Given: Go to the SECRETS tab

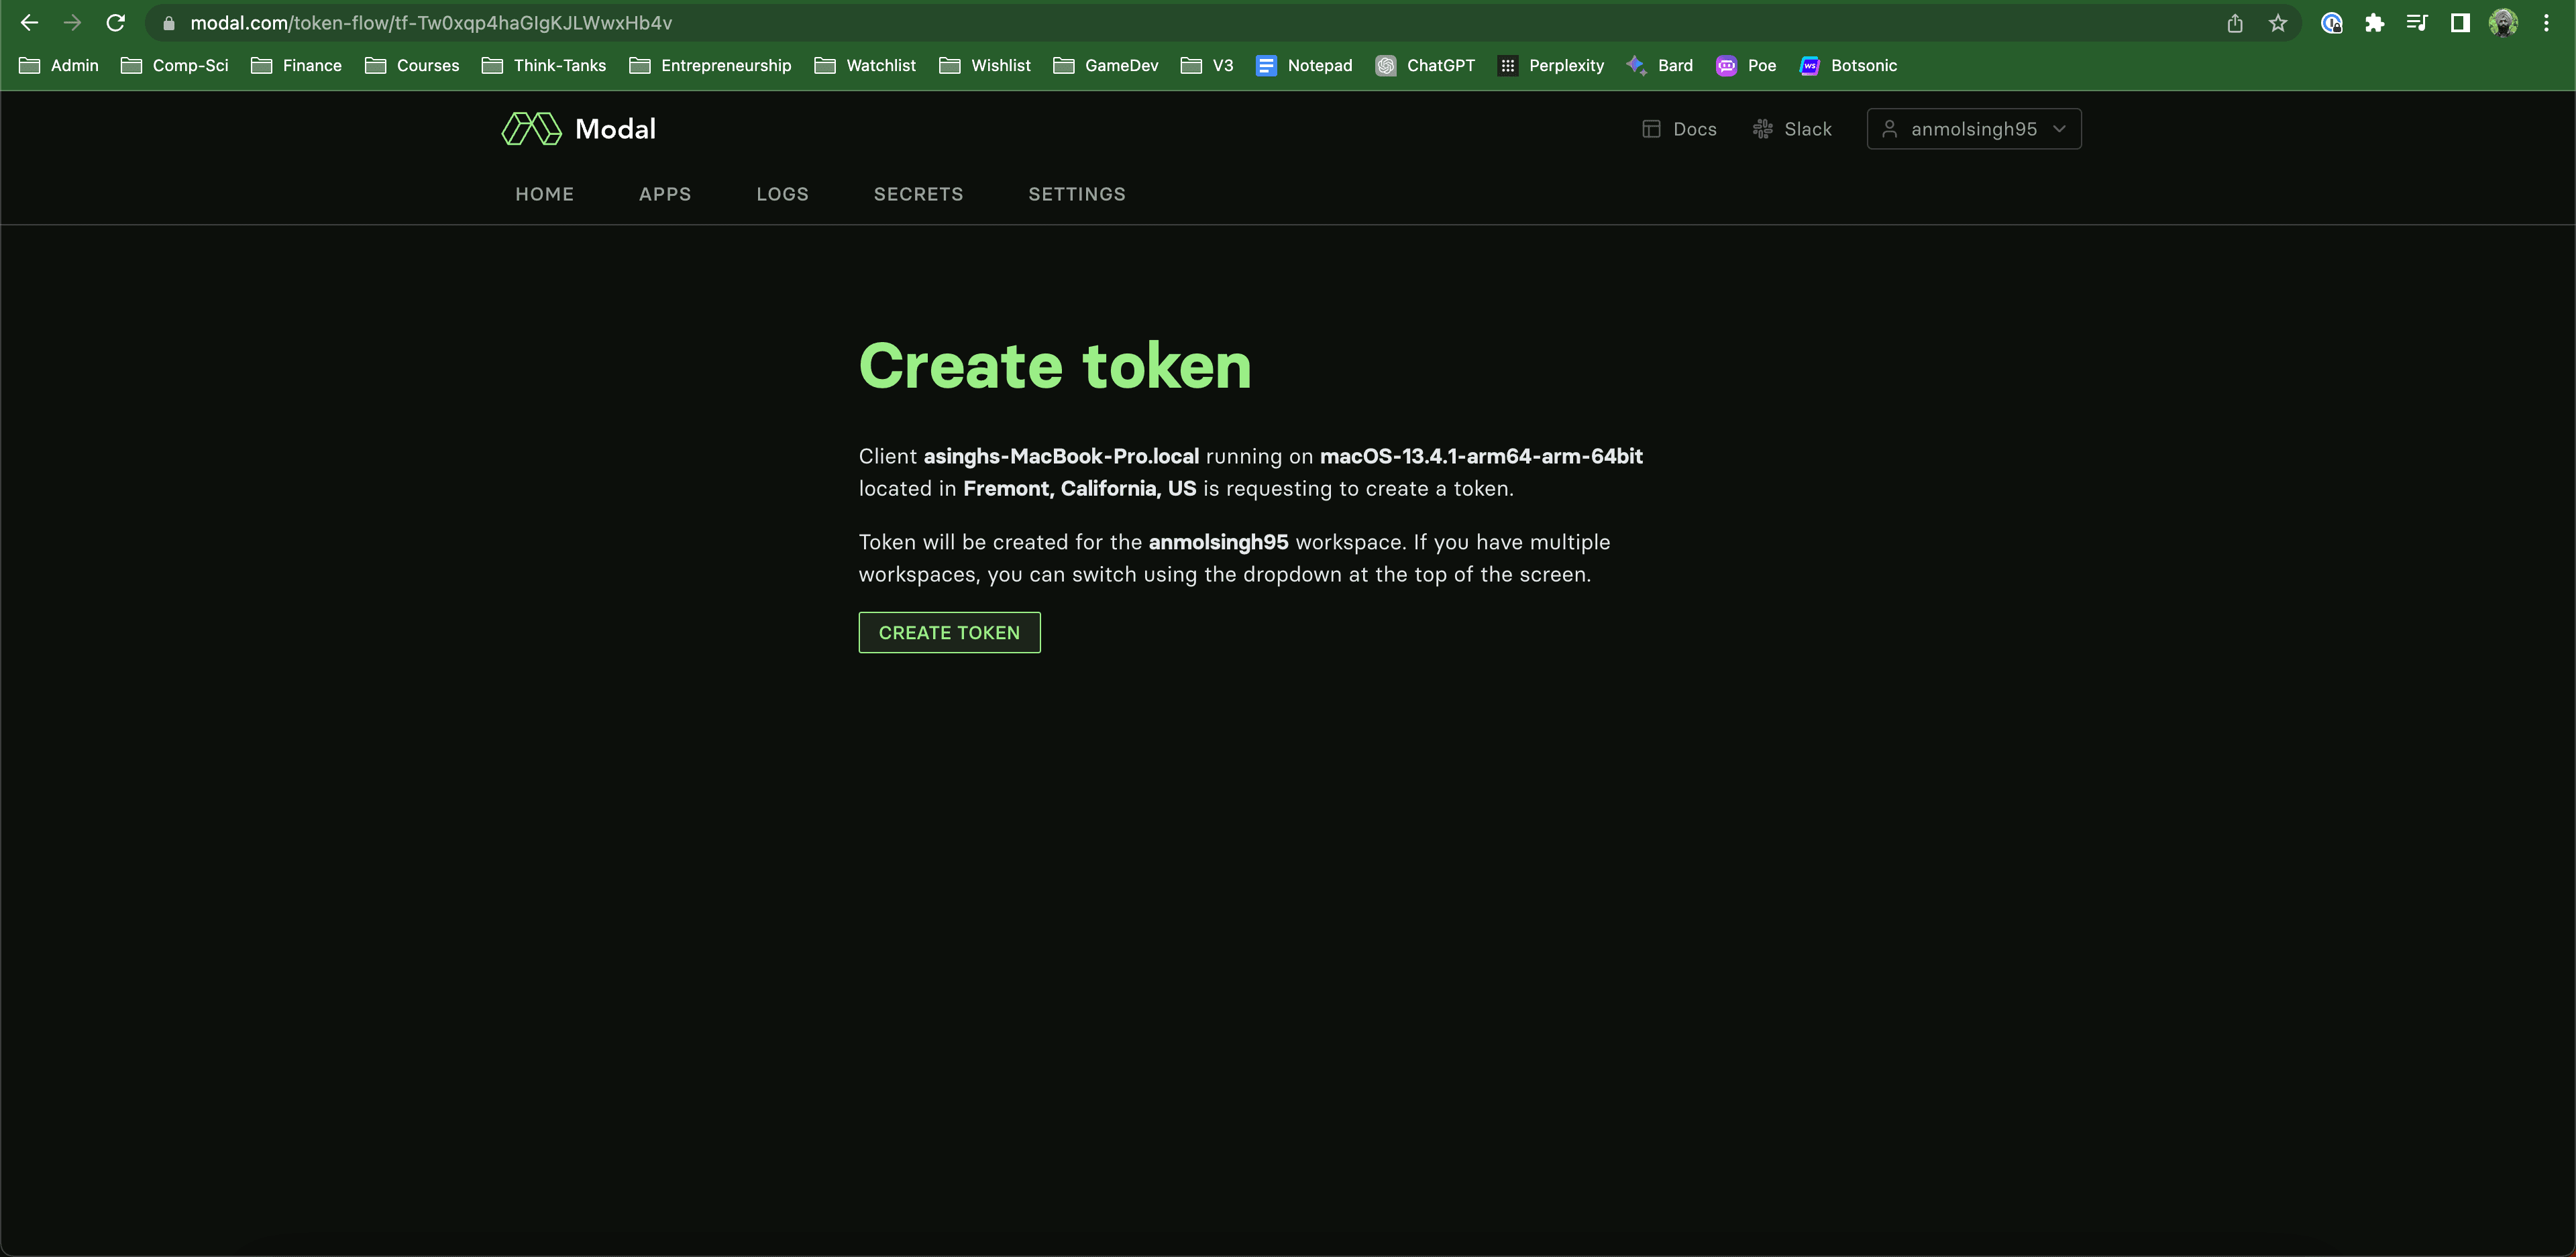Looking at the screenshot, I should 918,194.
